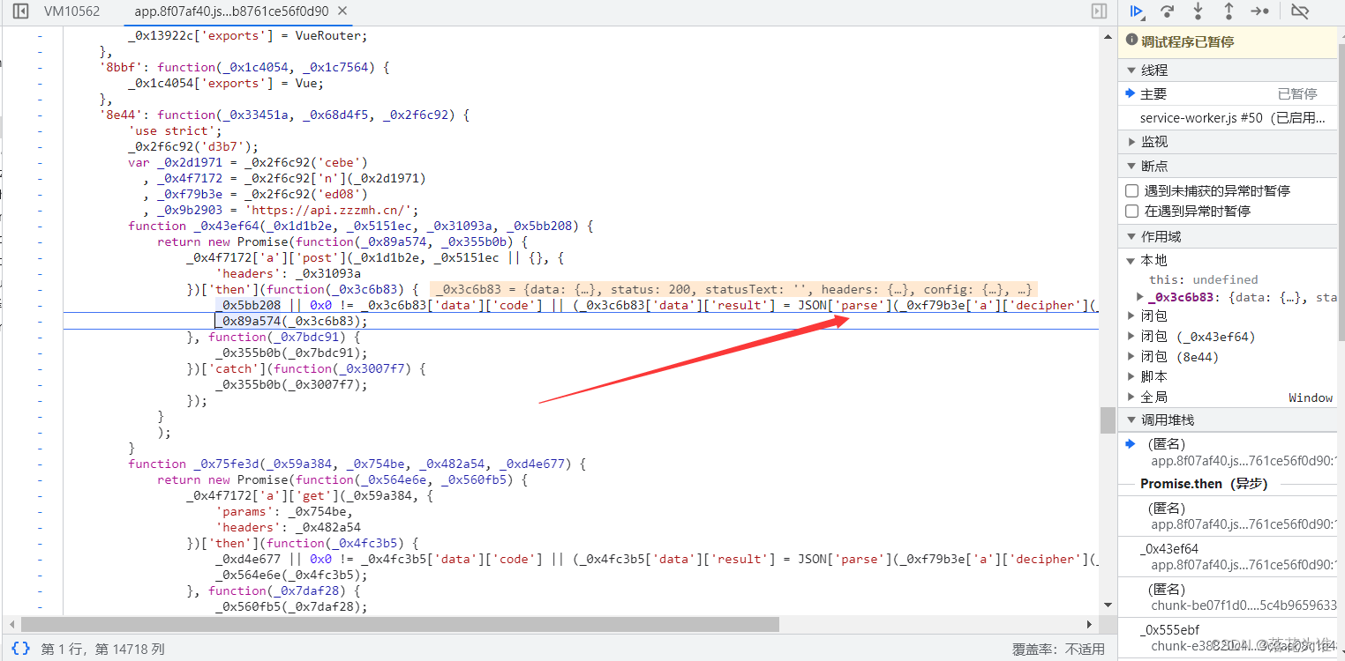The height and width of the screenshot is (661, 1345).
Task: Toggle the debugger sidebar icon
Action: 1099,11
